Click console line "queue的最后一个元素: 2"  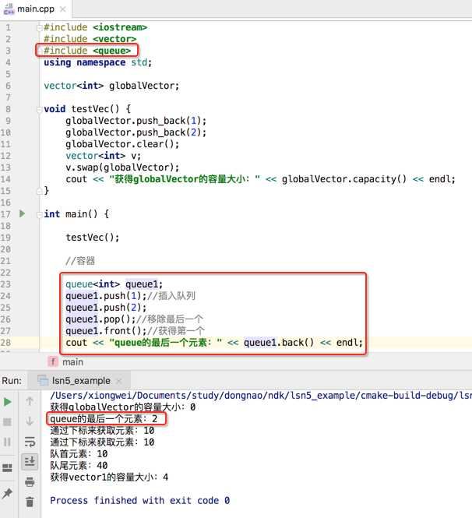tap(104, 419)
